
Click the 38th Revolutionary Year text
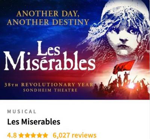pyautogui.click(x=49, y=85)
